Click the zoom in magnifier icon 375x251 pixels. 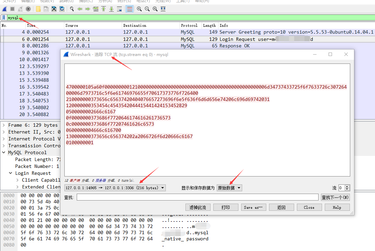(139, 9)
